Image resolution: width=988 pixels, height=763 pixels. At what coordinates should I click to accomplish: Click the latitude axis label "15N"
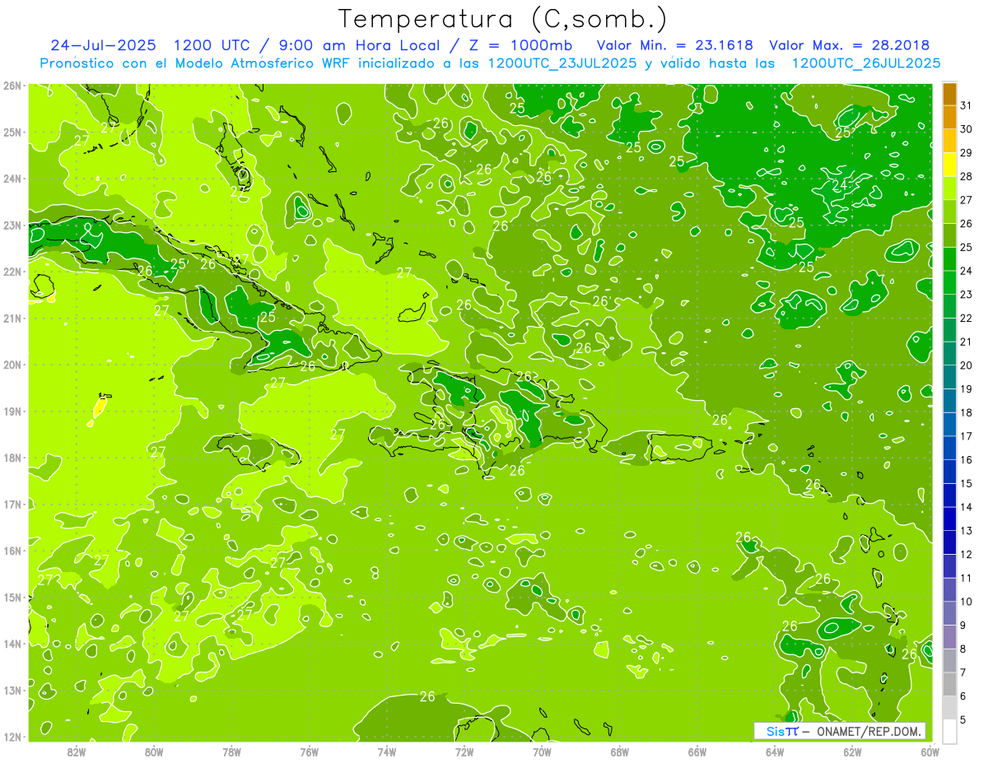(x=12, y=598)
